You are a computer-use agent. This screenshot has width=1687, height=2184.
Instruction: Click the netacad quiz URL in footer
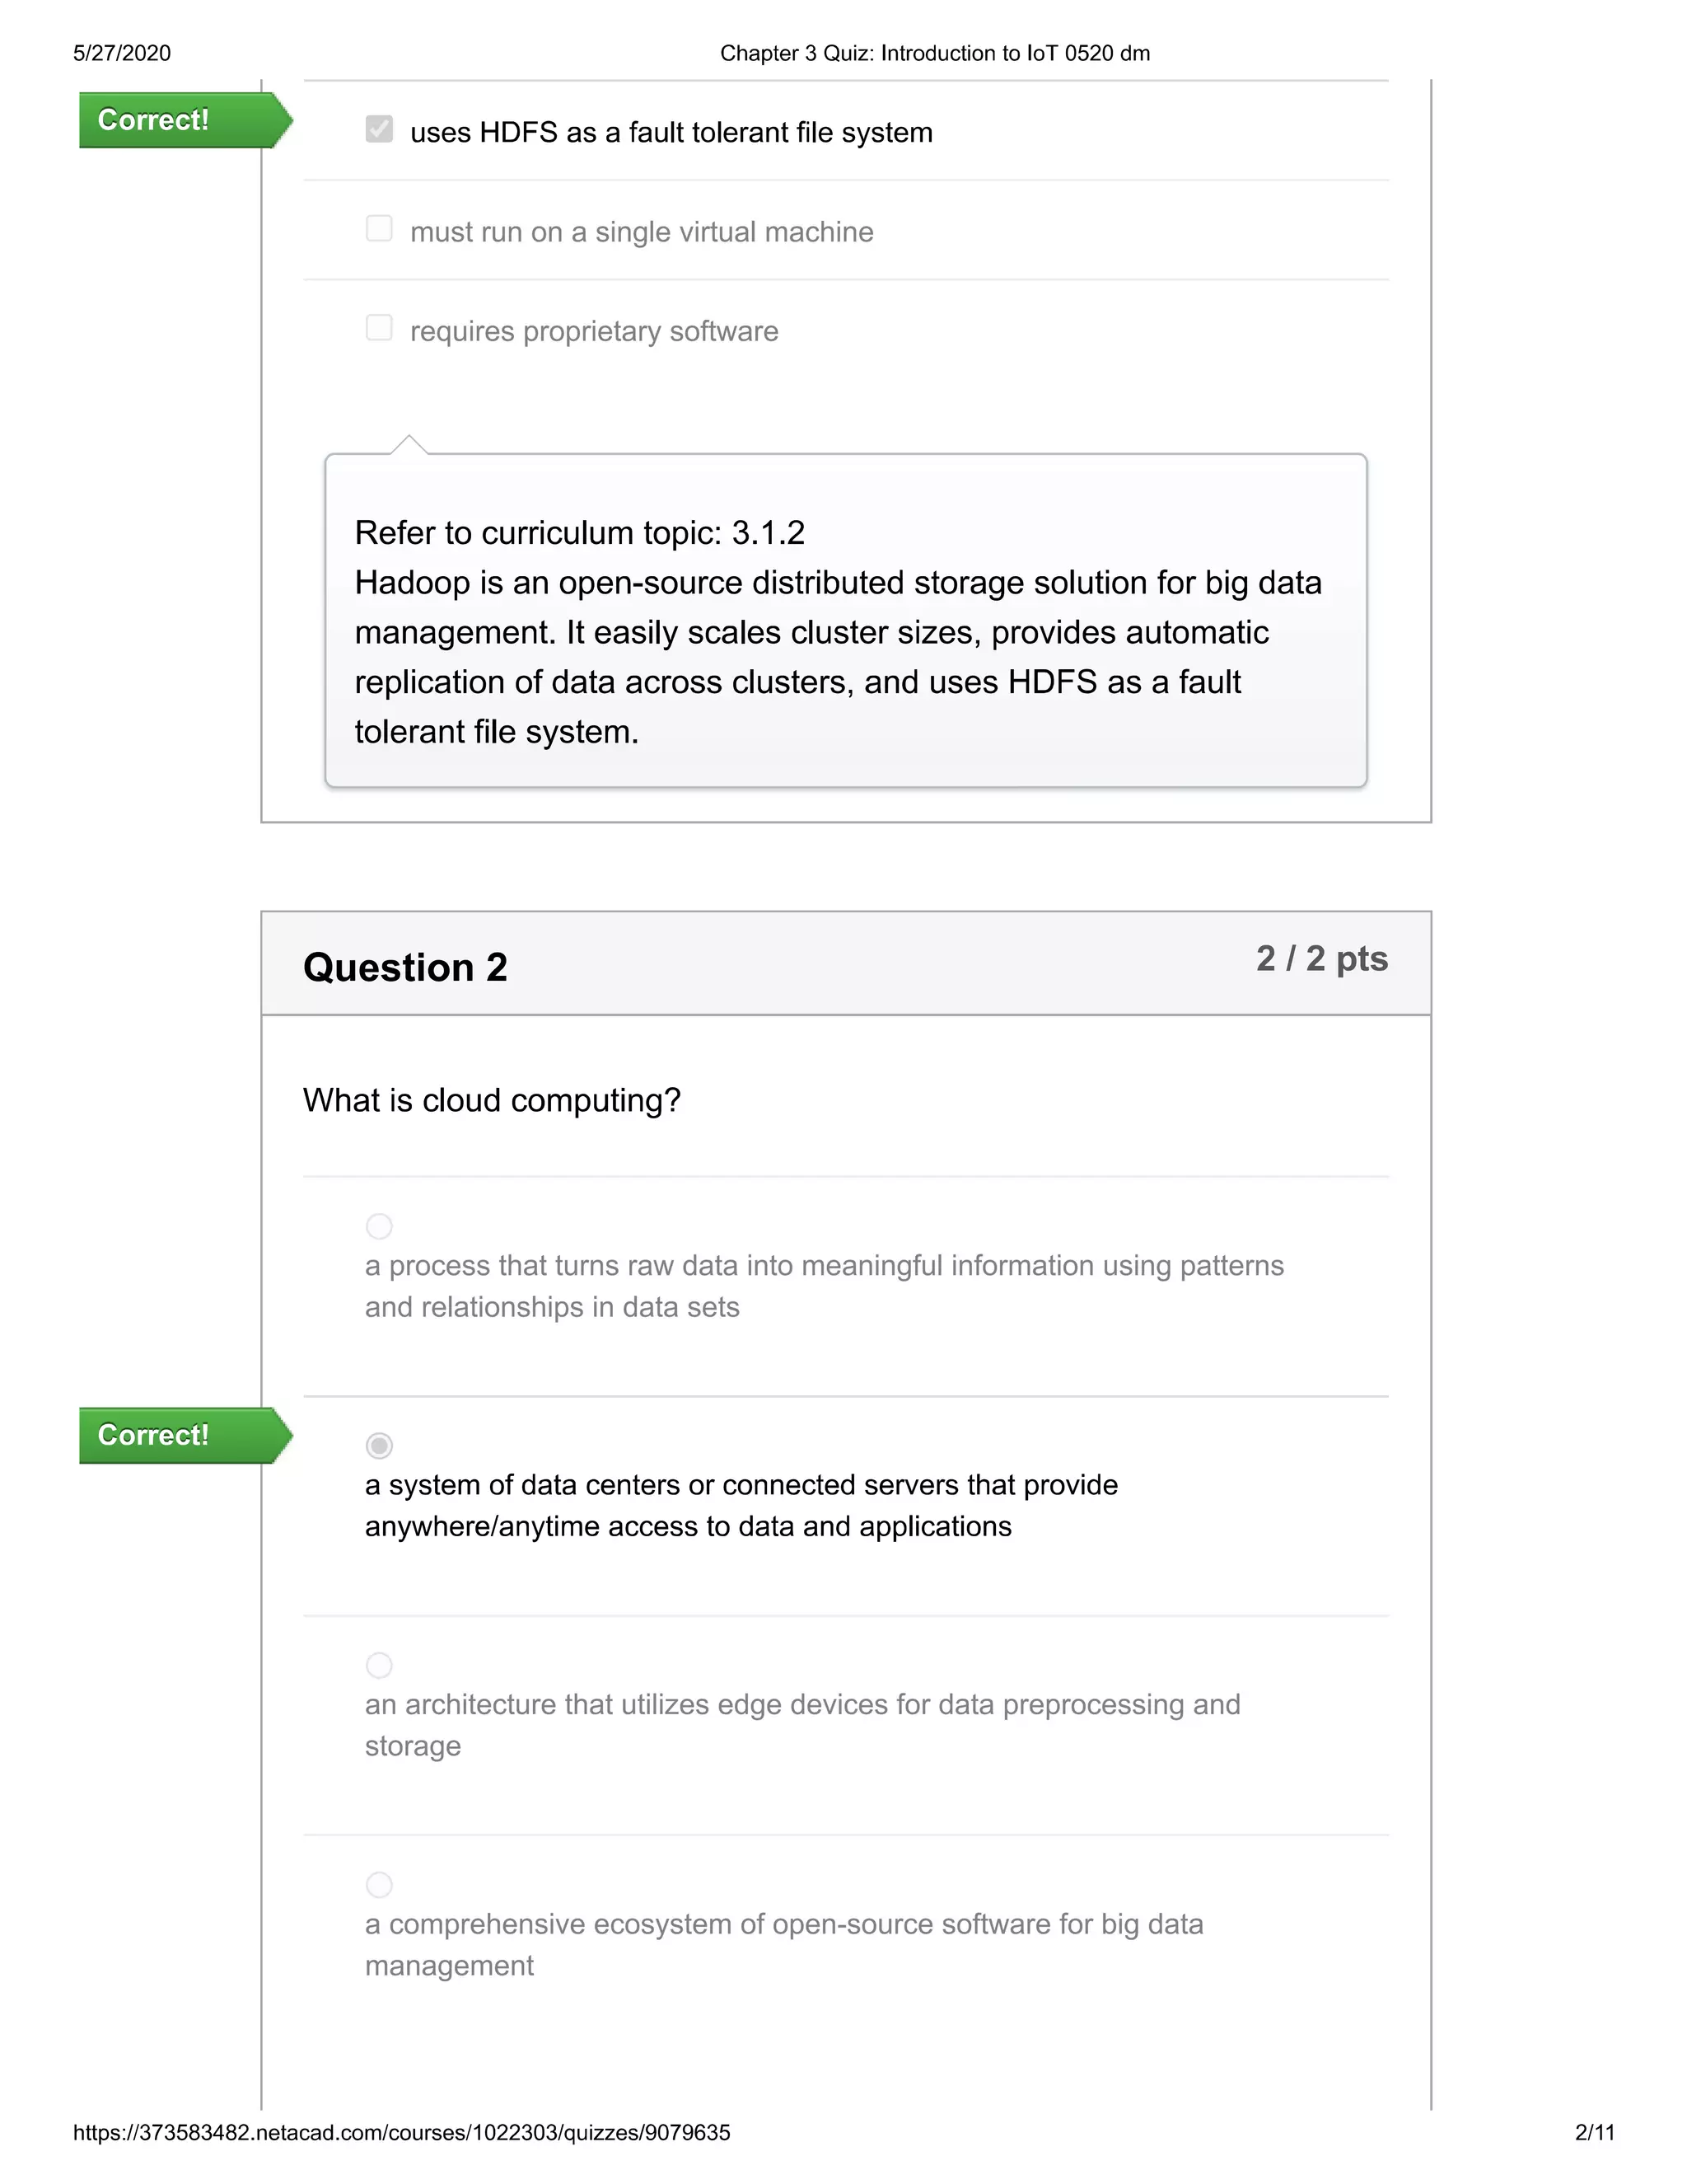402,2132
